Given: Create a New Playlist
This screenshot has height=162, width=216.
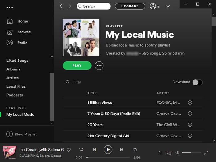Looking at the screenshot, I should 22,134.
